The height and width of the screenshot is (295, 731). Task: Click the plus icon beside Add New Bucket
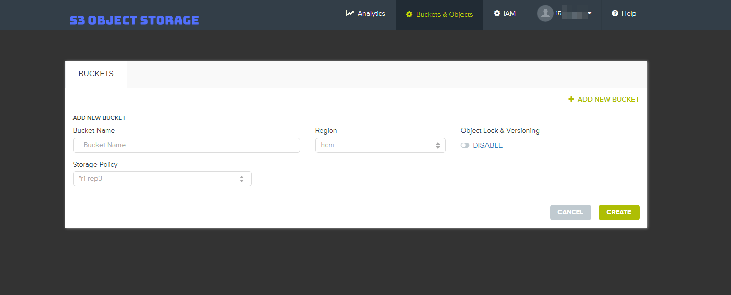[571, 99]
